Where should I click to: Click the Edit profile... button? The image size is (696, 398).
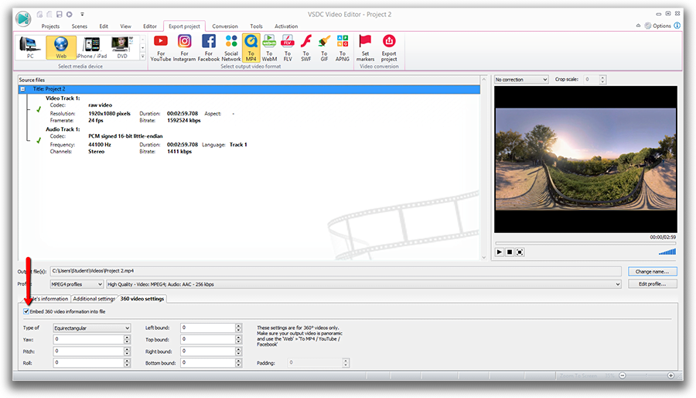[653, 284]
